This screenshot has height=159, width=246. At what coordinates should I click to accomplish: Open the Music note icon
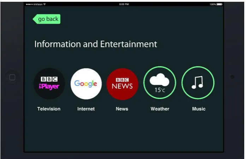(x=198, y=83)
